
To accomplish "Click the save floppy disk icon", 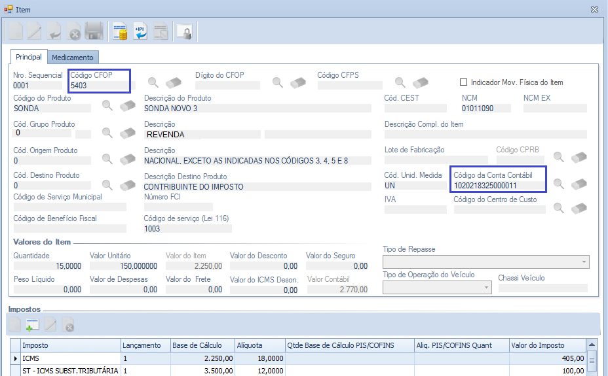I will (x=94, y=31).
